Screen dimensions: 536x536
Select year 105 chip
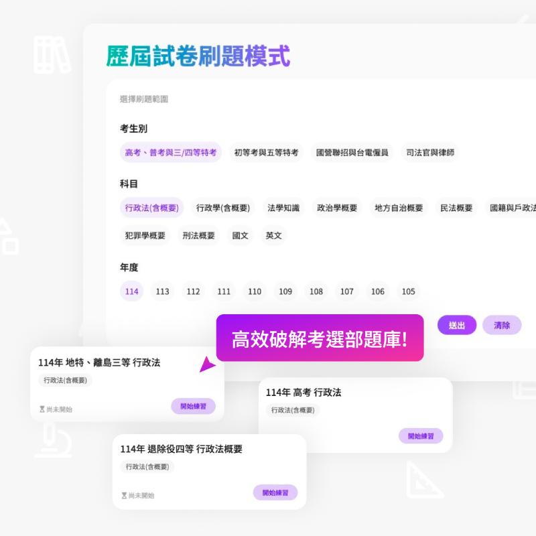408,291
